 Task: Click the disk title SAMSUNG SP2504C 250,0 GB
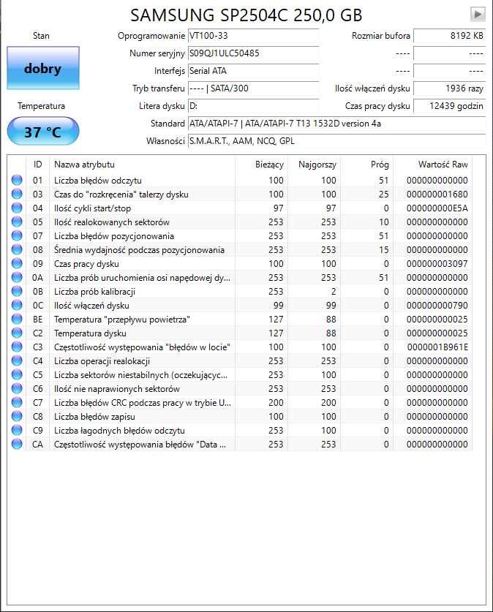[x=246, y=15]
